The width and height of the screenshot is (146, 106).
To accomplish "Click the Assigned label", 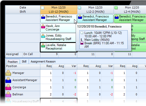I will (x=12, y=54).
